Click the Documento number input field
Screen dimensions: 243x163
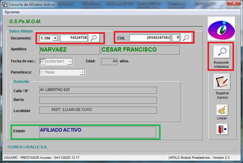click(x=74, y=38)
